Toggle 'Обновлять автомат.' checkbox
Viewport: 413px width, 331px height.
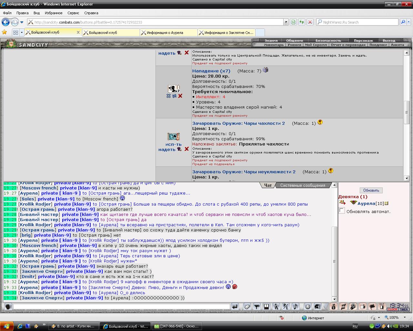(x=342, y=211)
